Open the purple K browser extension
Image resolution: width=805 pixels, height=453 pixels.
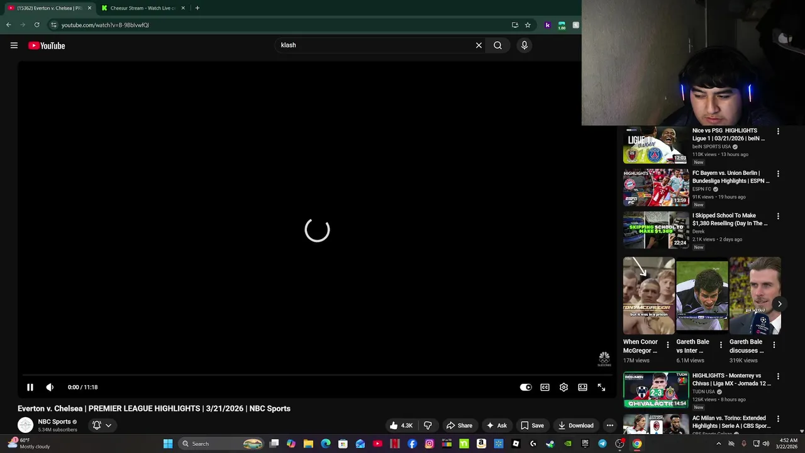coord(547,25)
